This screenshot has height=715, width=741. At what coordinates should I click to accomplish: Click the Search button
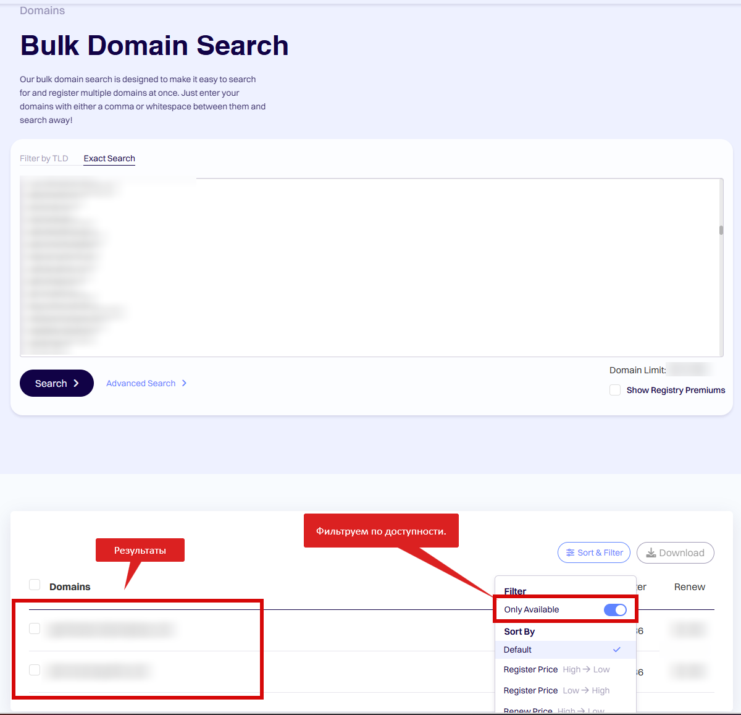point(56,383)
